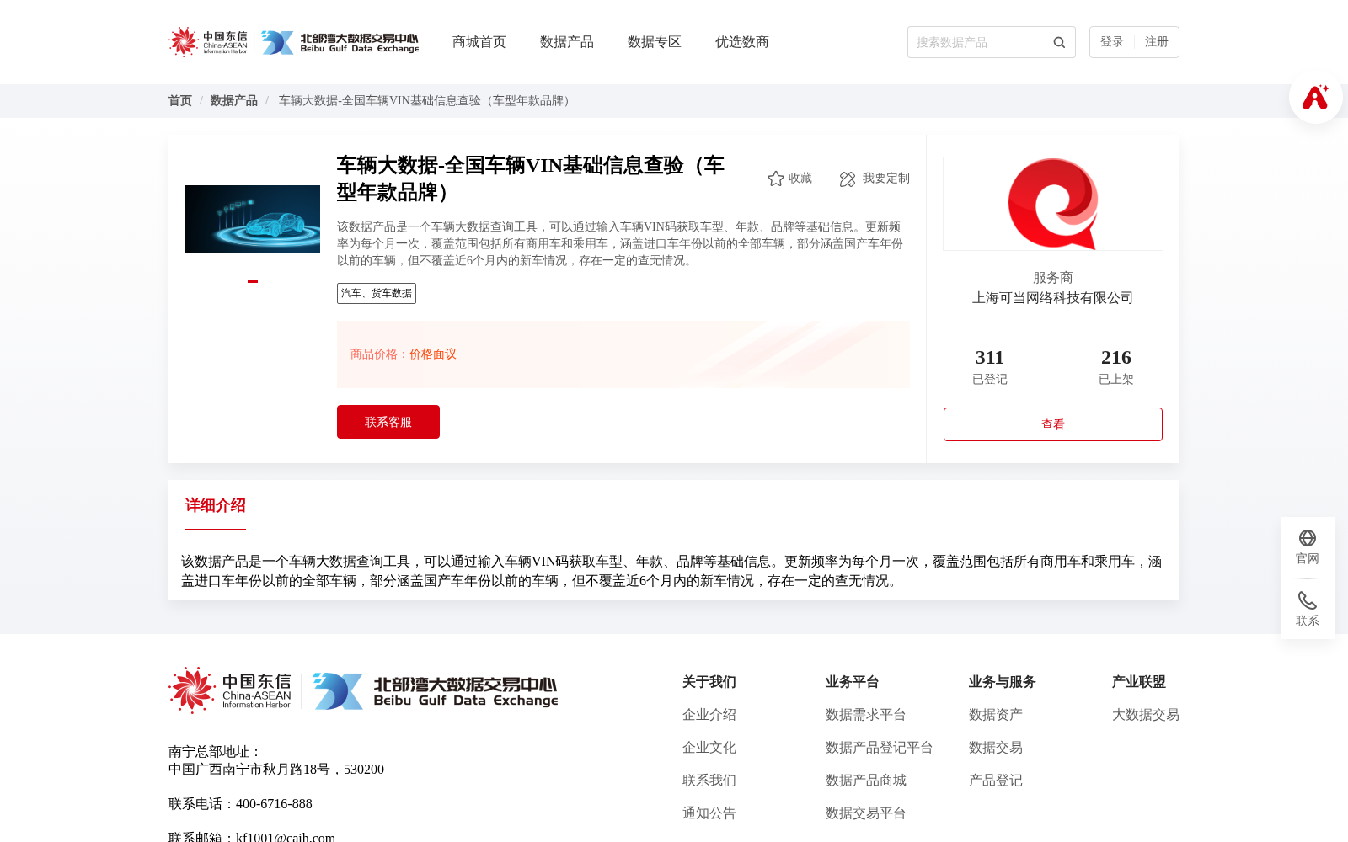The width and height of the screenshot is (1348, 842).
Task: Click the vehicle product thumbnail image
Action: [253, 219]
